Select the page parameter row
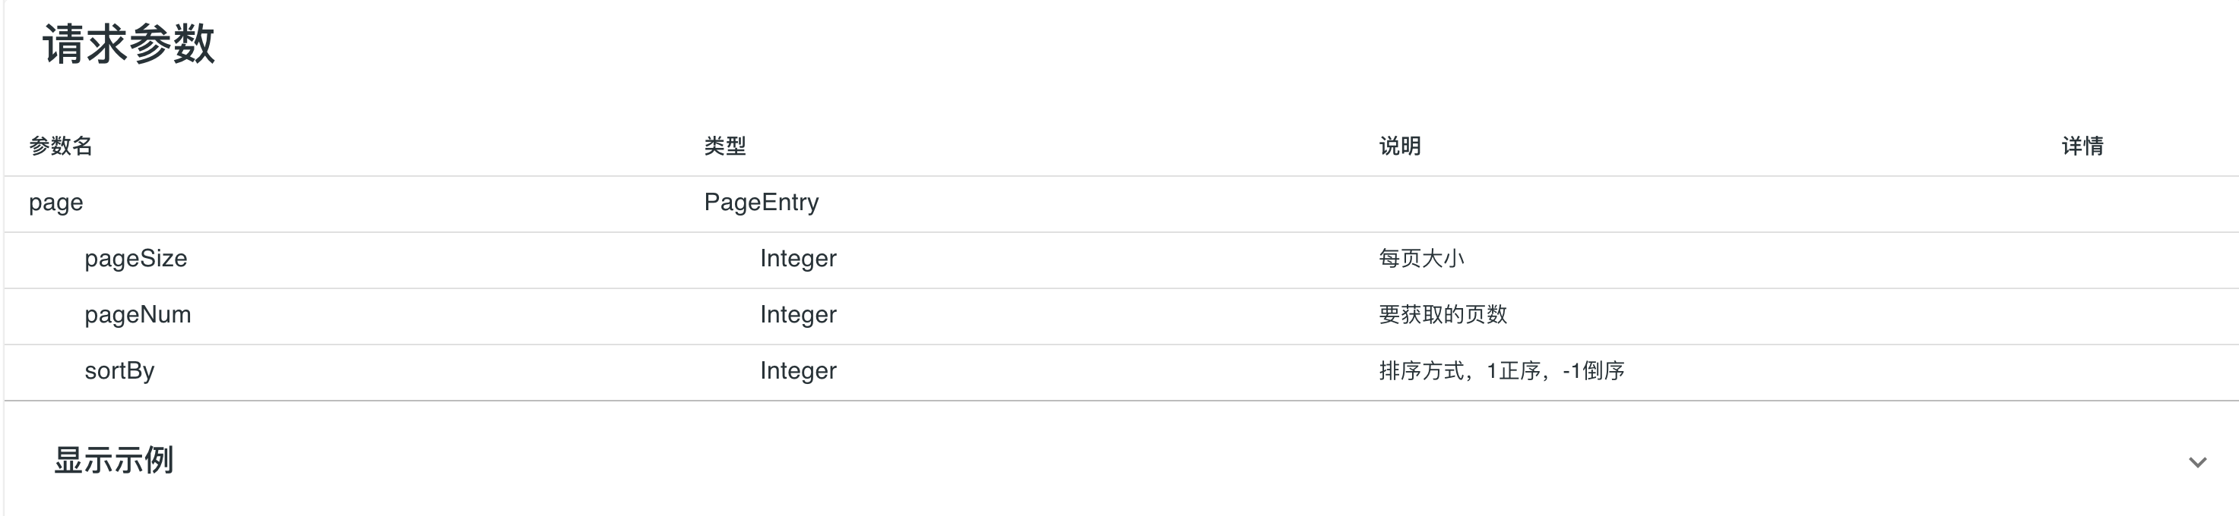The image size is (2239, 516). pos(56,203)
